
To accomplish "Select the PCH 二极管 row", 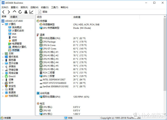I will pos(63,73).
